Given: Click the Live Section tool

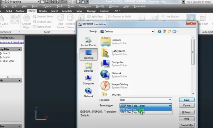Looking at the screenshot, I should coord(170,16).
